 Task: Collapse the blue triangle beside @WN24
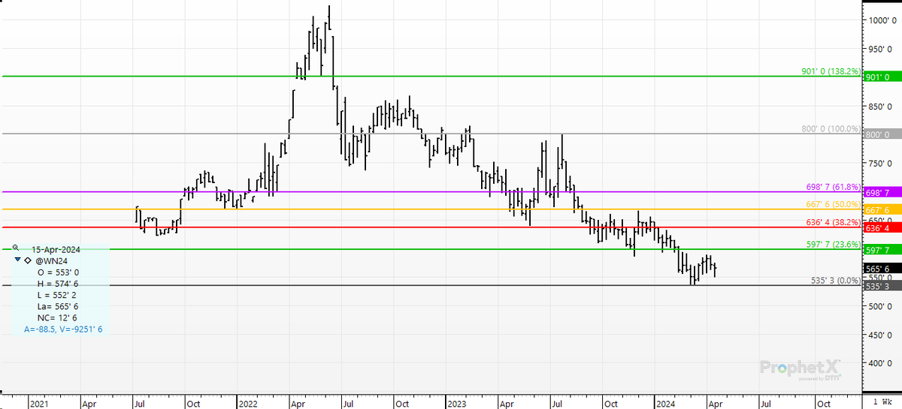tap(17, 260)
